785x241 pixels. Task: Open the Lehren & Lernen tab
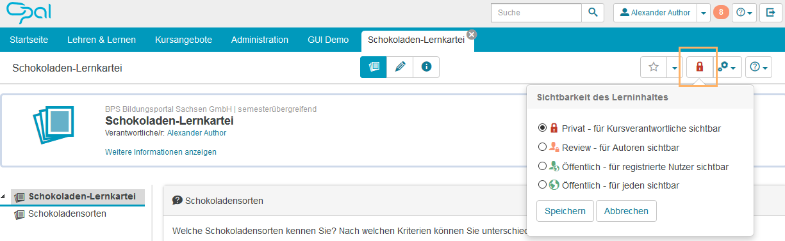(x=101, y=40)
